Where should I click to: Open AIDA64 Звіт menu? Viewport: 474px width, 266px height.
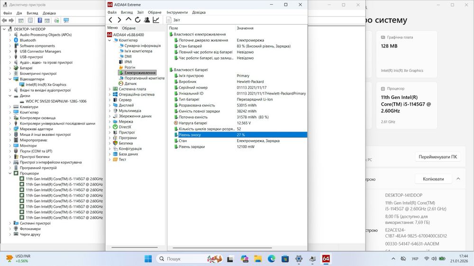pos(140,12)
